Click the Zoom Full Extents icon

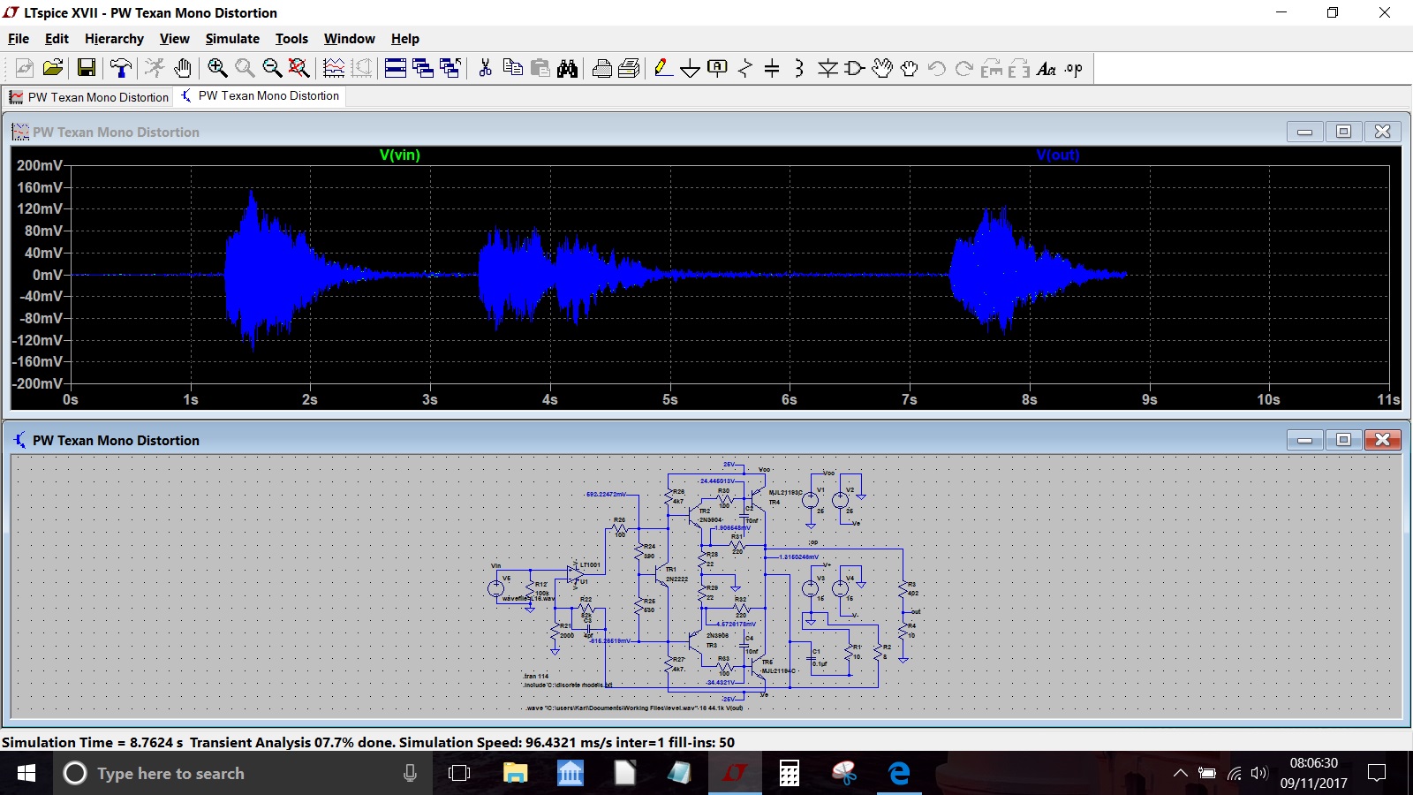click(299, 68)
